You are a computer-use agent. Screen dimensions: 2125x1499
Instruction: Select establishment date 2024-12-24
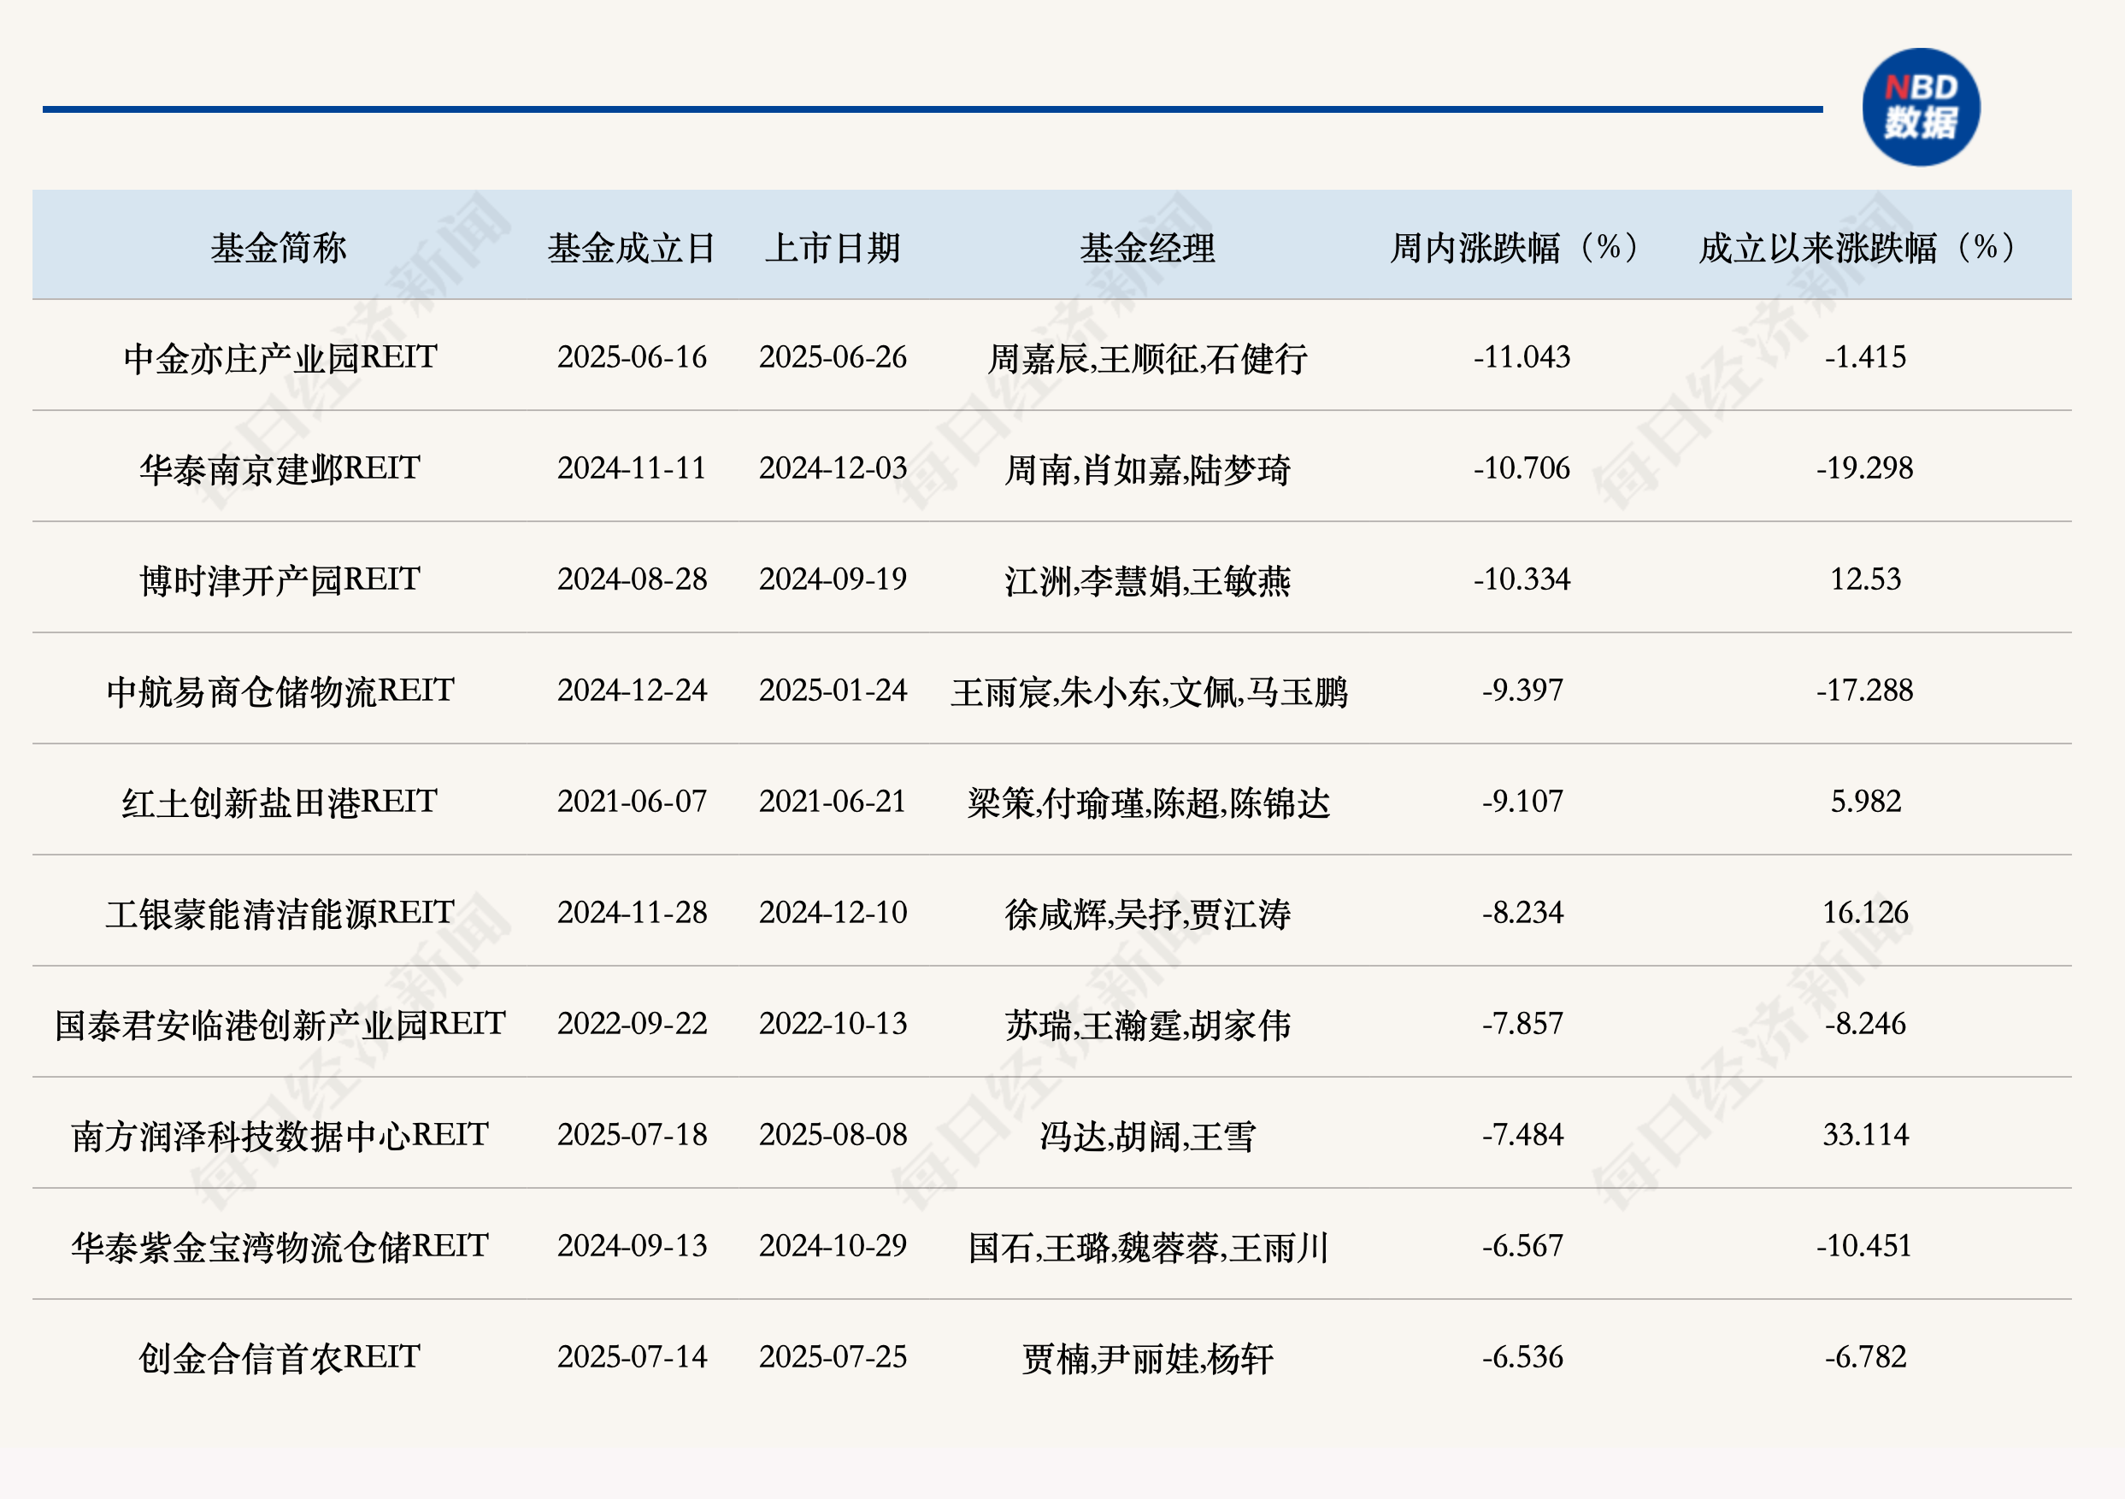633,691
